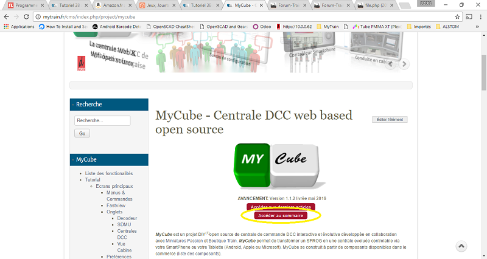This screenshot has width=487, height=259.
Task: Open the Chrome cast icon
Action: coord(469,17)
